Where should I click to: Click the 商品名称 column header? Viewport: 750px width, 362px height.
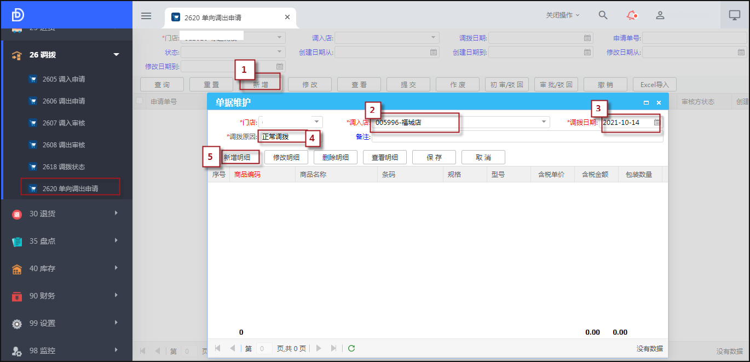click(336, 175)
